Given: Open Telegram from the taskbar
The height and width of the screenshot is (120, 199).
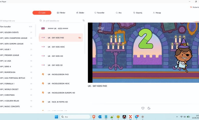Looking at the screenshot, I should 137,117.
